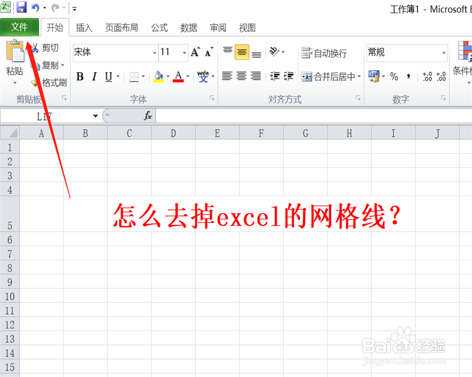Open the 审阅 ribbon tab
The width and height of the screenshot is (472, 377).
tap(218, 28)
